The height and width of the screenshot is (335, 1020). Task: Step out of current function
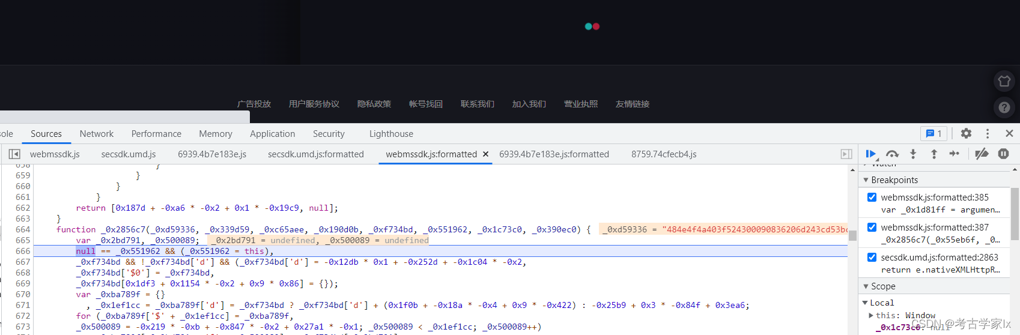coord(934,154)
